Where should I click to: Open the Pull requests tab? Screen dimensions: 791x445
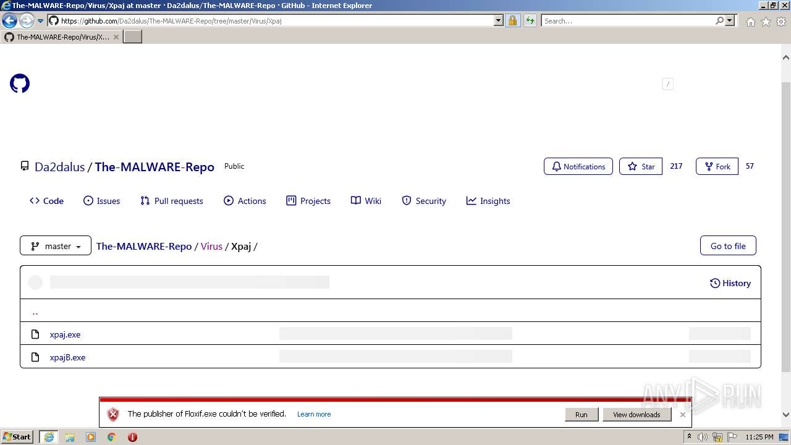[171, 201]
